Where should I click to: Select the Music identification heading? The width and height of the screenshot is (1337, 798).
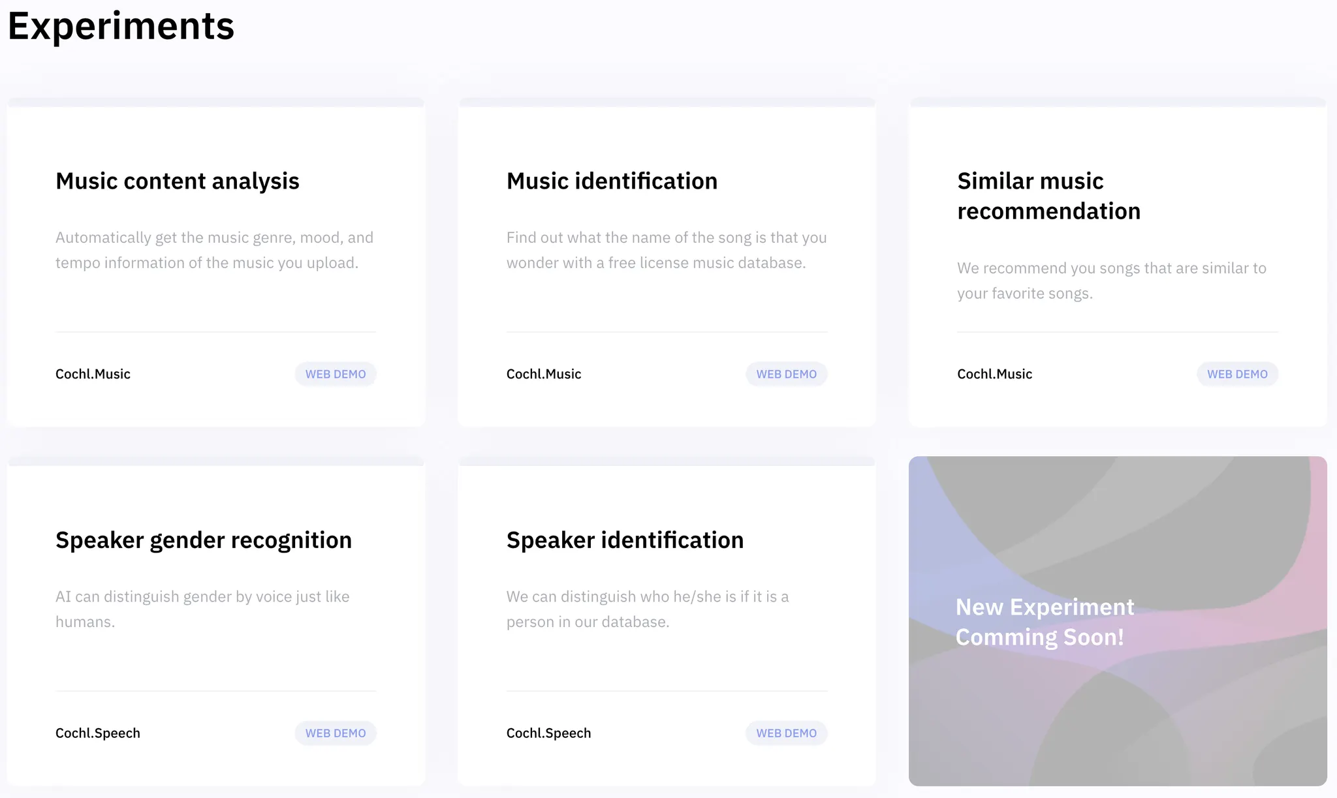612,181
